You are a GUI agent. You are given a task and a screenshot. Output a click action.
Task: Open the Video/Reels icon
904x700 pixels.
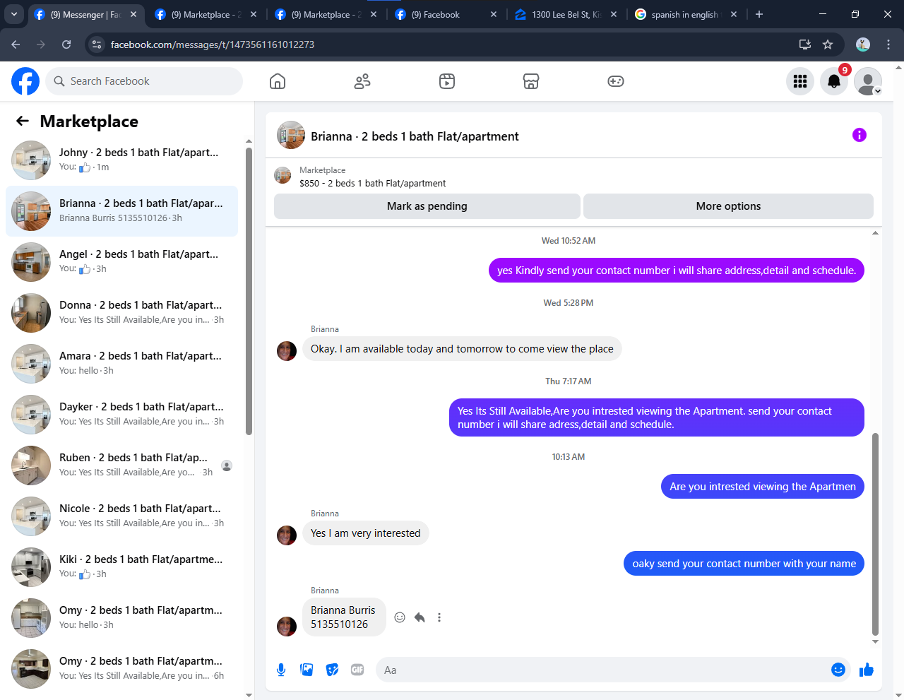click(x=447, y=81)
